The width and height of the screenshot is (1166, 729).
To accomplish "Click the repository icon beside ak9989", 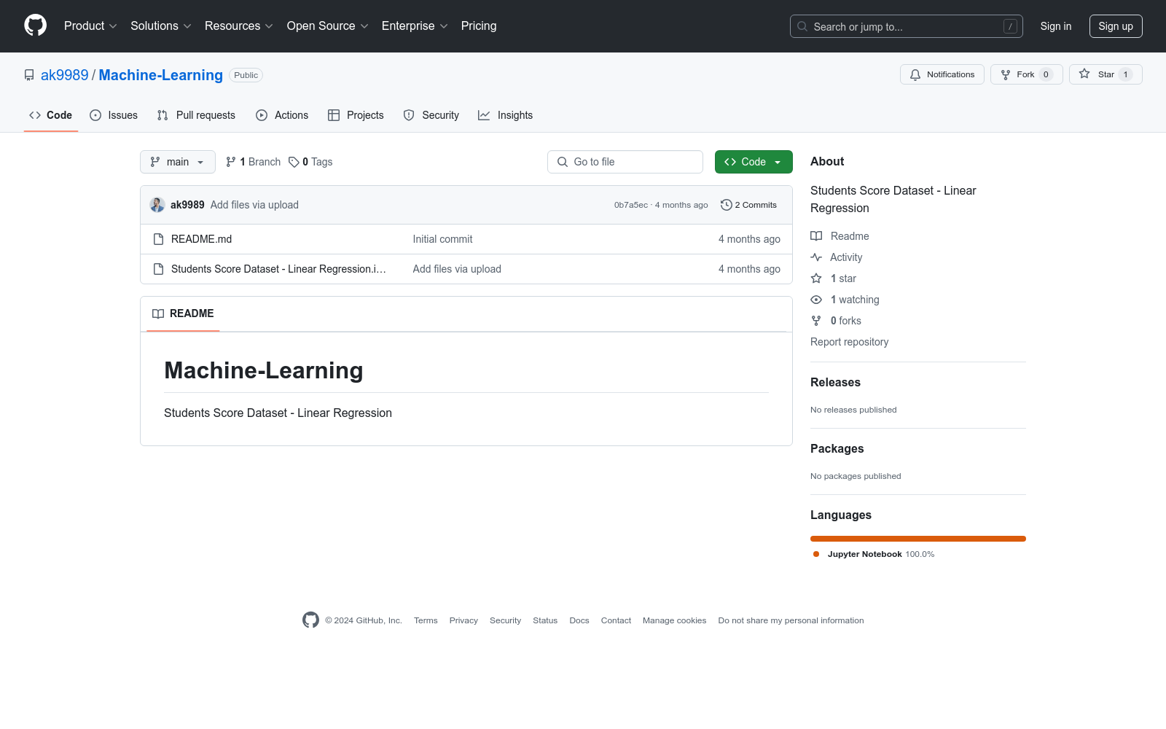I will [29, 75].
